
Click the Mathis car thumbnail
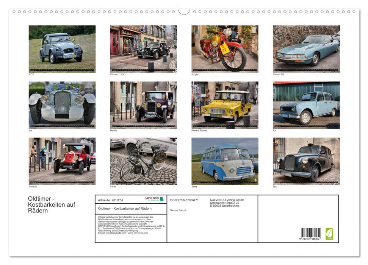point(143,105)
